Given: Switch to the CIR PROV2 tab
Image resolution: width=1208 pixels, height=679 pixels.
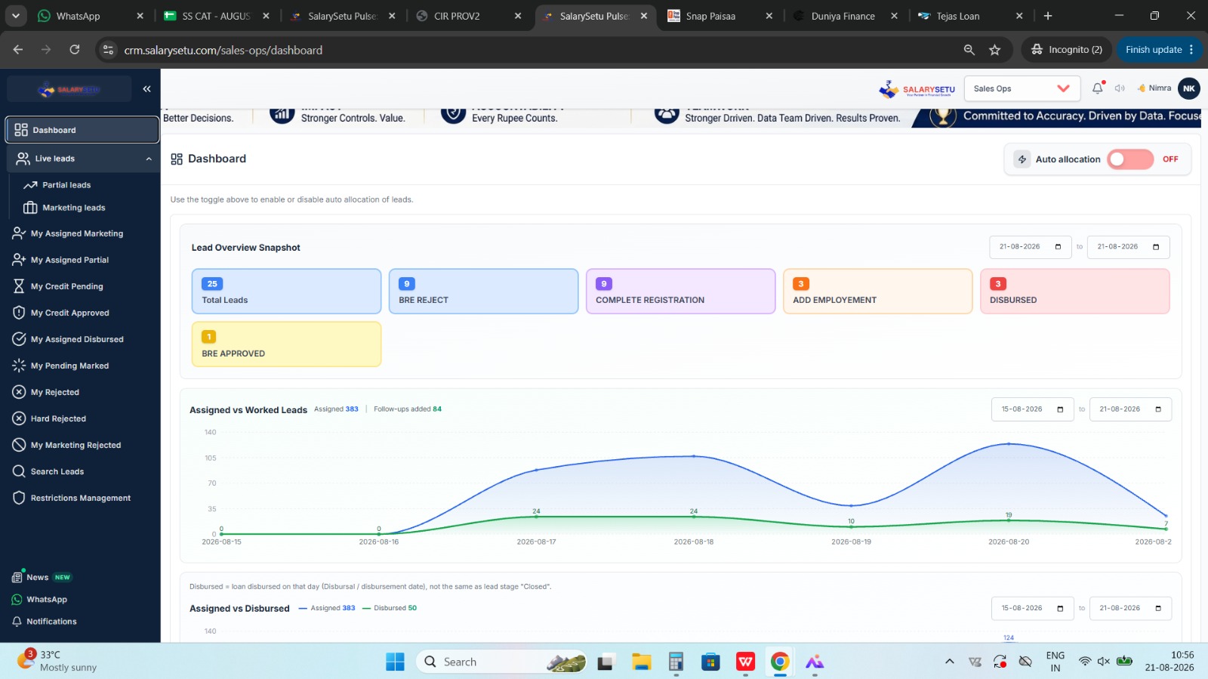Looking at the screenshot, I should coord(469,16).
